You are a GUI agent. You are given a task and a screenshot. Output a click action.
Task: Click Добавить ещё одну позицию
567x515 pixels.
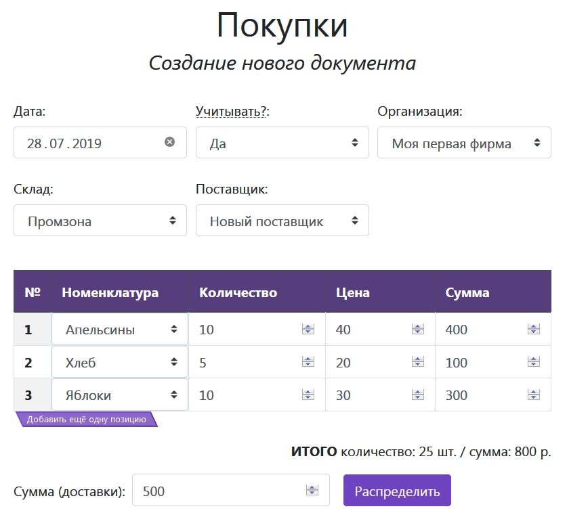86,420
